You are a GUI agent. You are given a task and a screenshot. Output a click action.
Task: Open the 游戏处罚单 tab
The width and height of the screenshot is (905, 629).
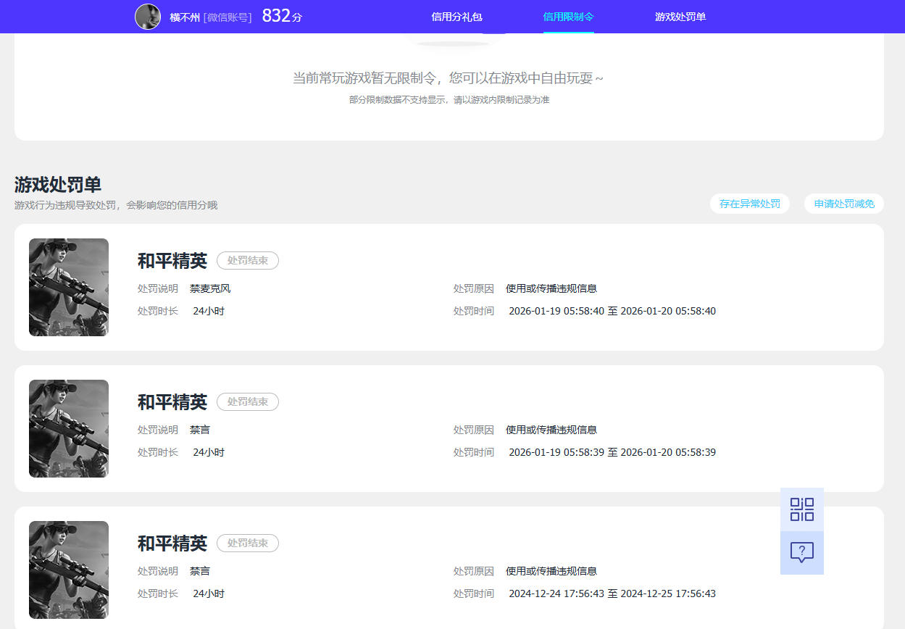click(x=680, y=17)
